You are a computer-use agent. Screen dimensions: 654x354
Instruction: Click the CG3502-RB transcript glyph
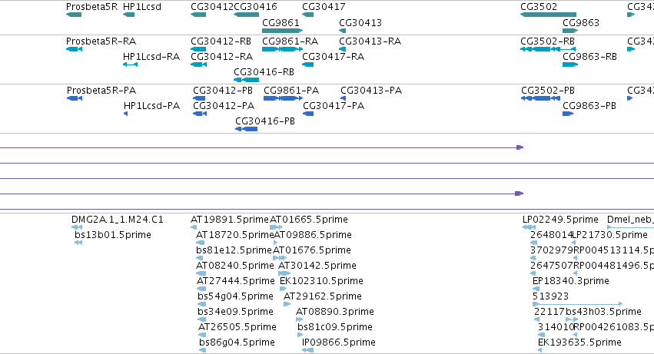548,49
